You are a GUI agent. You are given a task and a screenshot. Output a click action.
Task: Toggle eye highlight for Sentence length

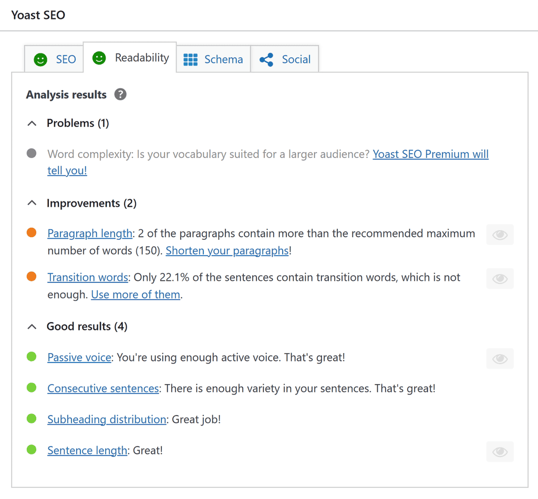click(500, 452)
